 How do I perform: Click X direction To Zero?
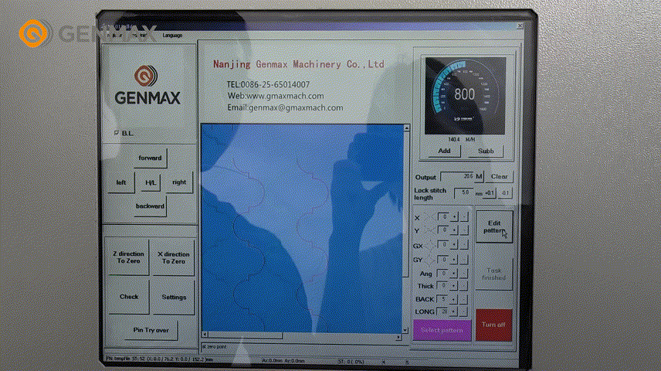173,257
